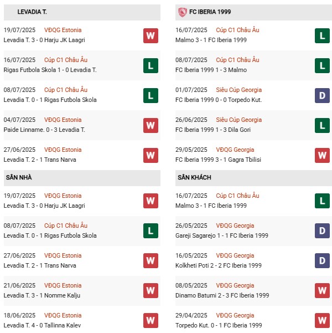332x333 pixels.
Task: Click D badge for Gareji Sagarejo 1 - 1 Iberia
Action: point(321,231)
